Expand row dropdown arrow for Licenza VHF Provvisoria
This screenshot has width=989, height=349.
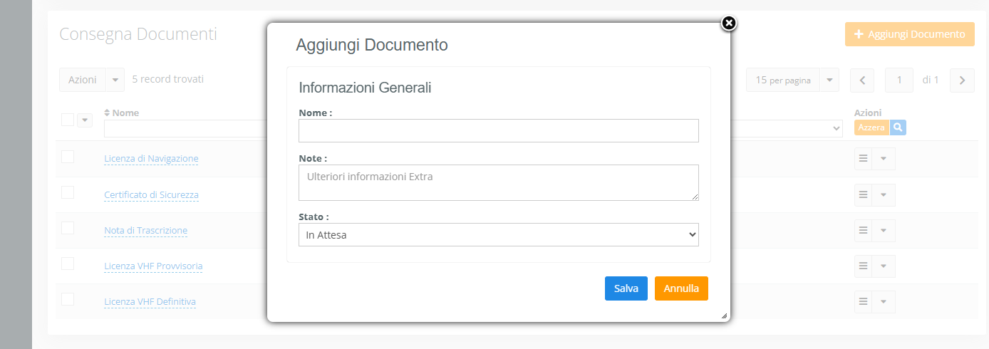(884, 266)
